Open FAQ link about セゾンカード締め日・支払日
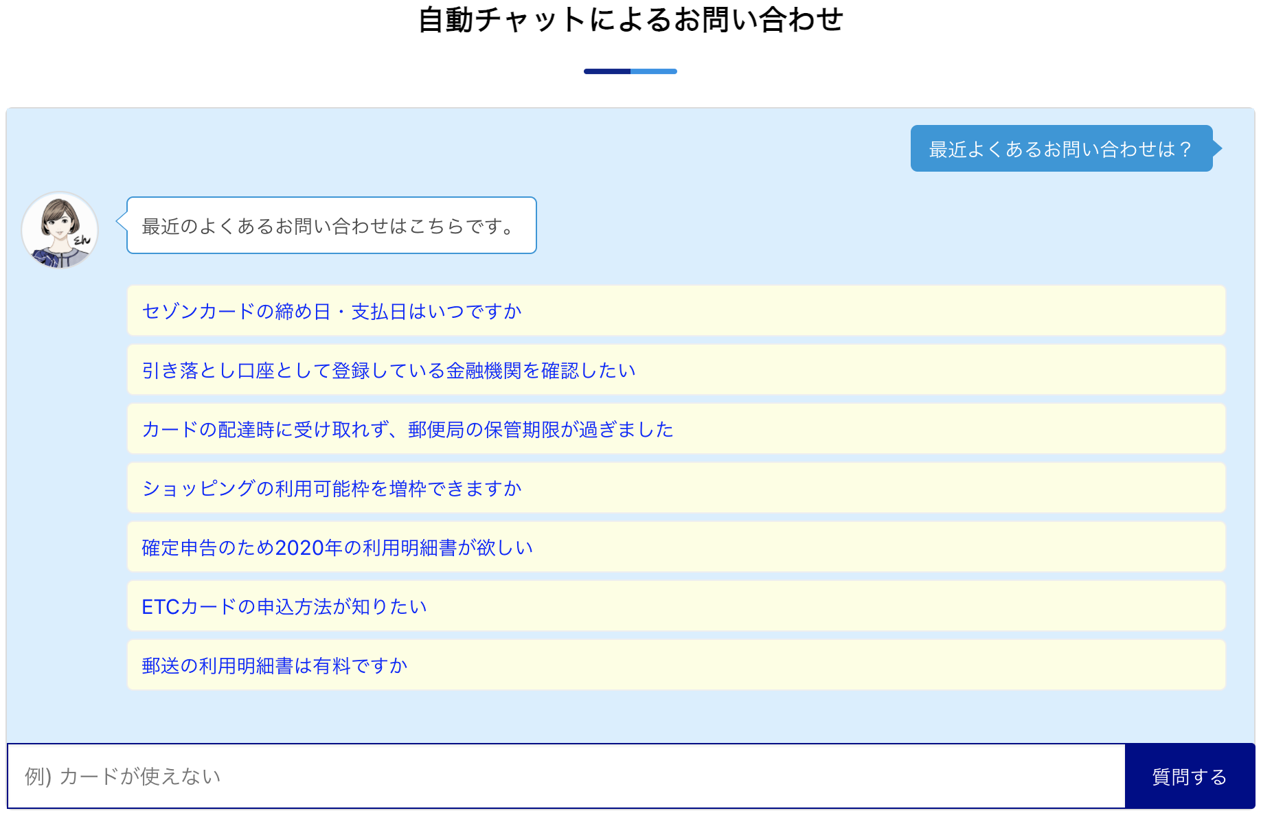 [x=332, y=310]
